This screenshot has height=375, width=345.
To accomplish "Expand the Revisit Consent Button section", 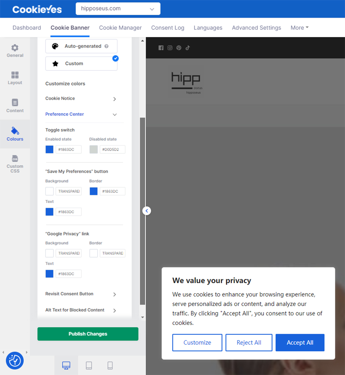I will click(81, 294).
